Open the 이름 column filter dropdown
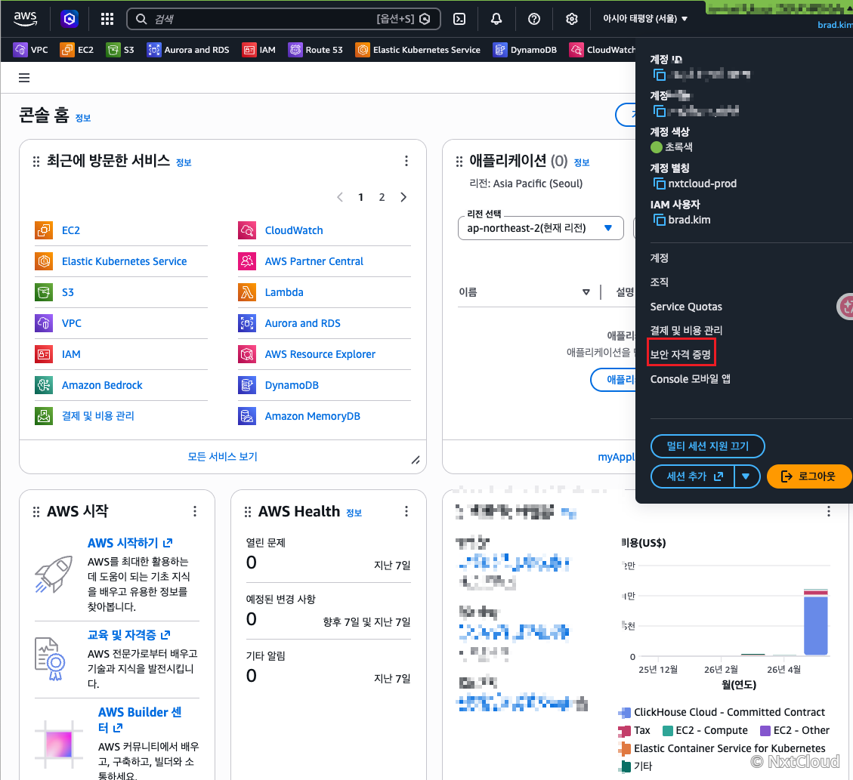Image resolution: width=853 pixels, height=780 pixels. tap(586, 292)
